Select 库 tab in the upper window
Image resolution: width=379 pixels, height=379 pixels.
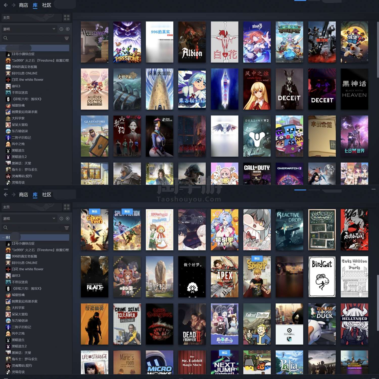click(x=35, y=5)
